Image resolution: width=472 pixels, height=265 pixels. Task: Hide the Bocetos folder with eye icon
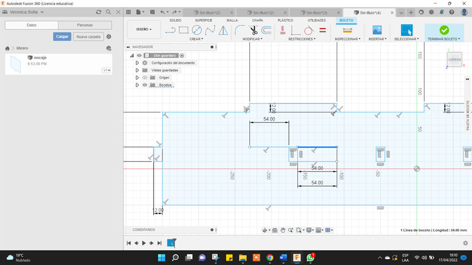coord(144,85)
